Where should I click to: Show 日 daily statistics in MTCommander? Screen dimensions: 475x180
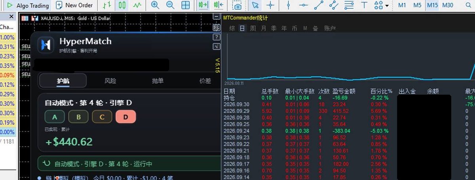click(242, 28)
